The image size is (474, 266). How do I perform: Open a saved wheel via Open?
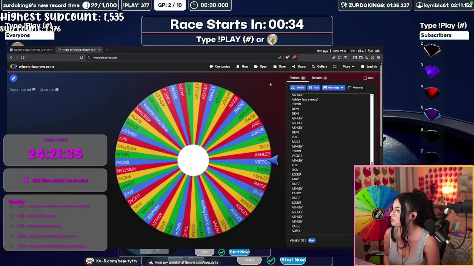pos(261,66)
